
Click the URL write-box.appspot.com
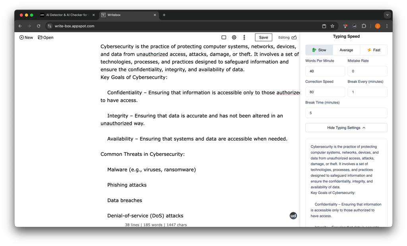click(x=74, y=26)
